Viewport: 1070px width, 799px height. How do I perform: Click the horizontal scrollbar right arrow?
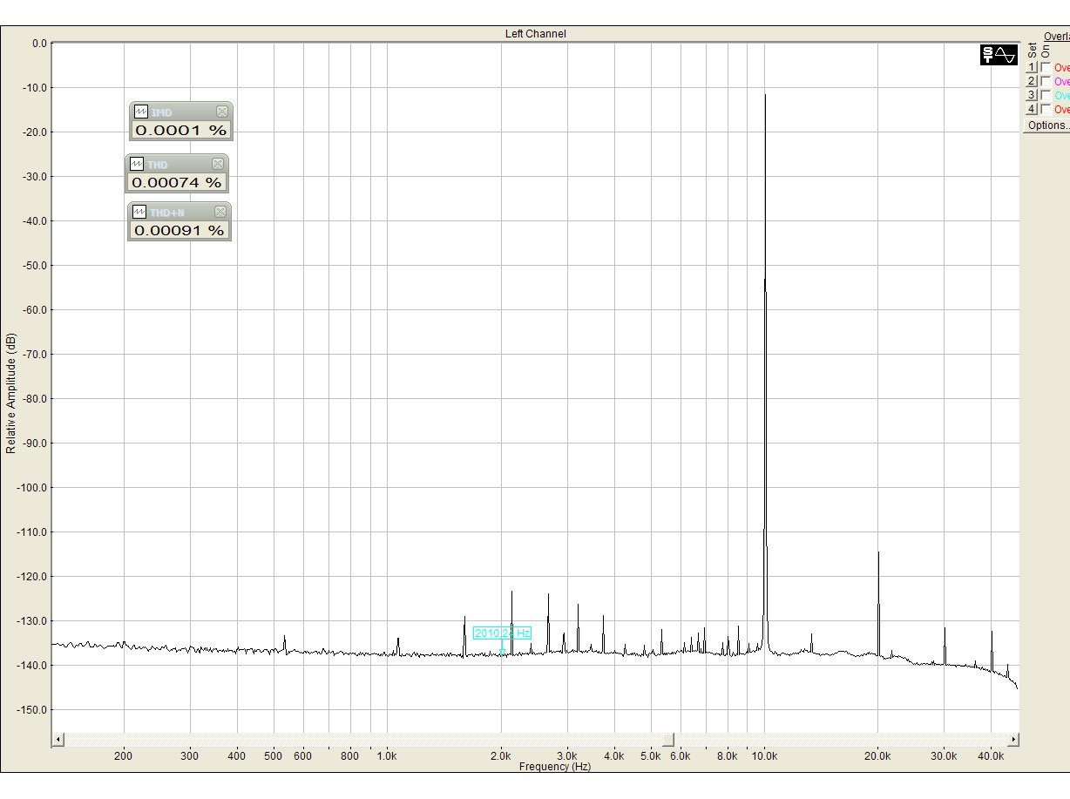(x=1013, y=740)
